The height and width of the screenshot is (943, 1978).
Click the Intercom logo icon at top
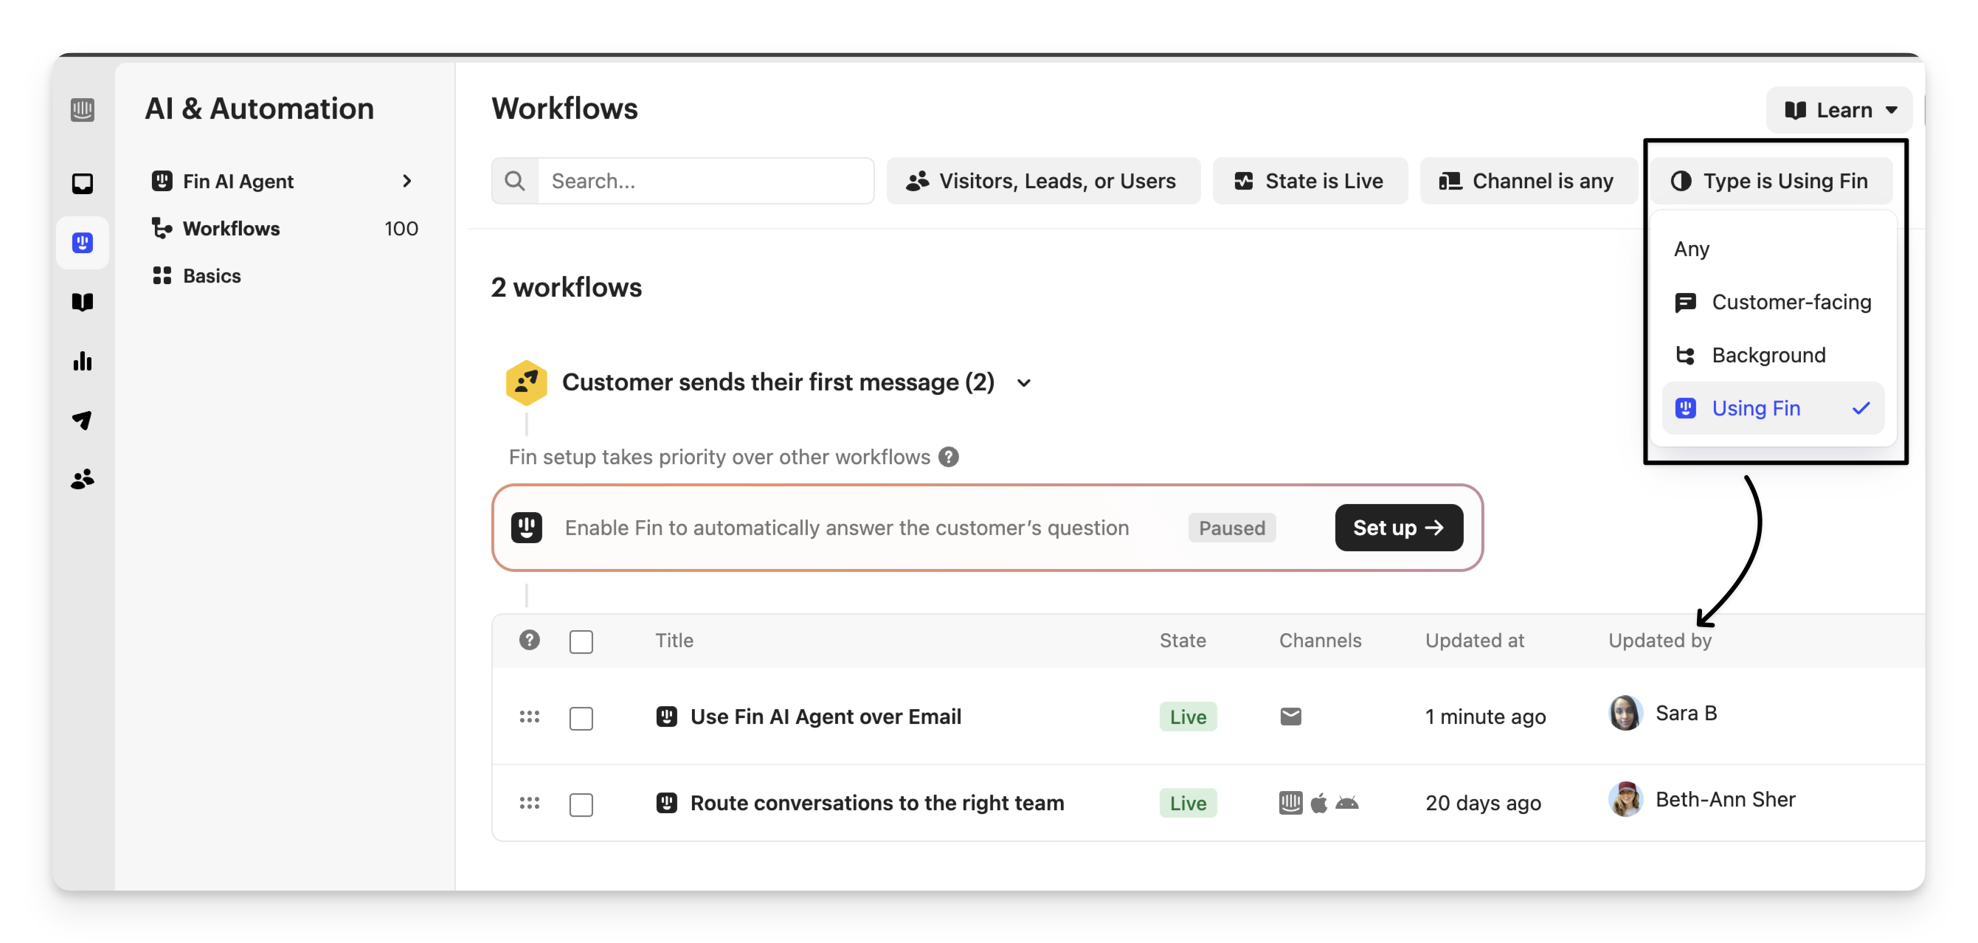point(82,110)
